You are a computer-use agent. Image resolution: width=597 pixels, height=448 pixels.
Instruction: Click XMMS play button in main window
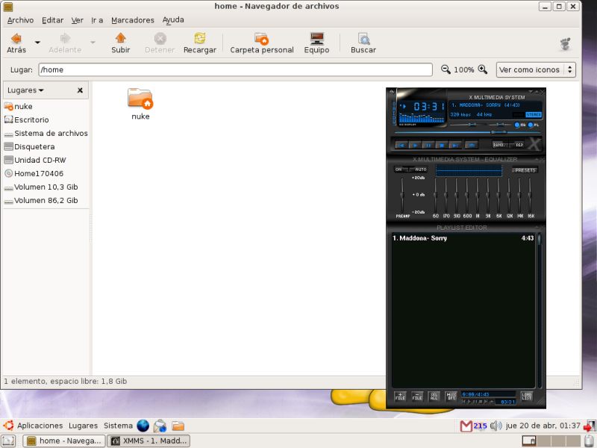tap(415, 145)
